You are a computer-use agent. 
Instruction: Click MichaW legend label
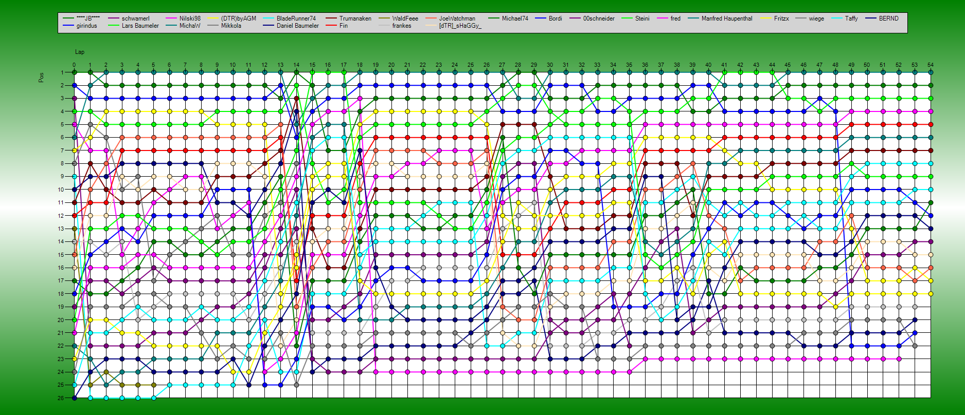pos(190,26)
